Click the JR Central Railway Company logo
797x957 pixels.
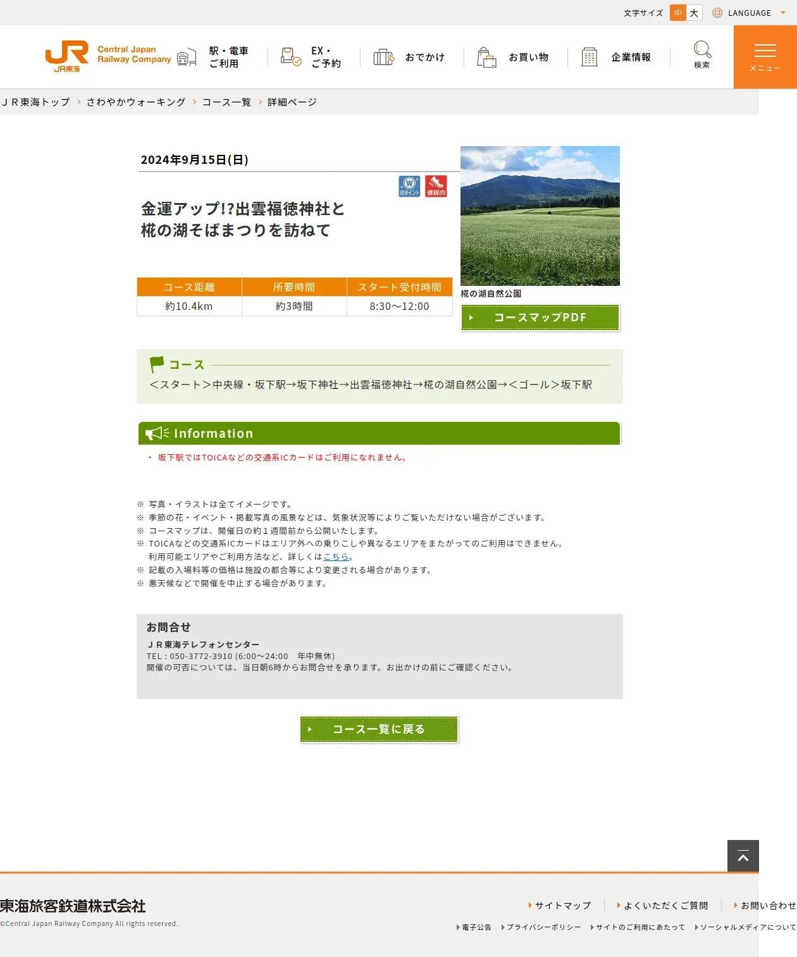pos(108,56)
